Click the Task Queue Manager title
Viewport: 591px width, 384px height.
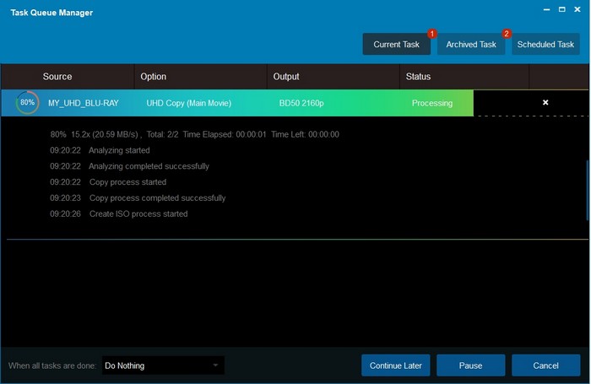coord(52,13)
